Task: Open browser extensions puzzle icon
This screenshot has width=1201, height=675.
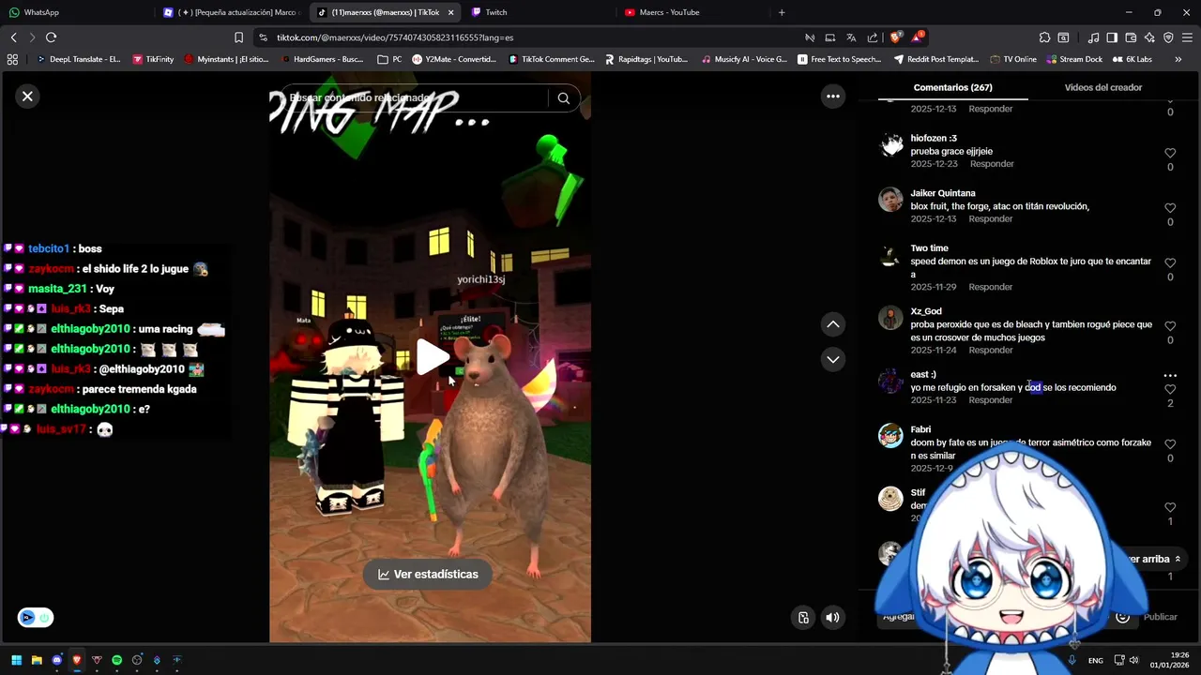Action: click(x=1044, y=37)
